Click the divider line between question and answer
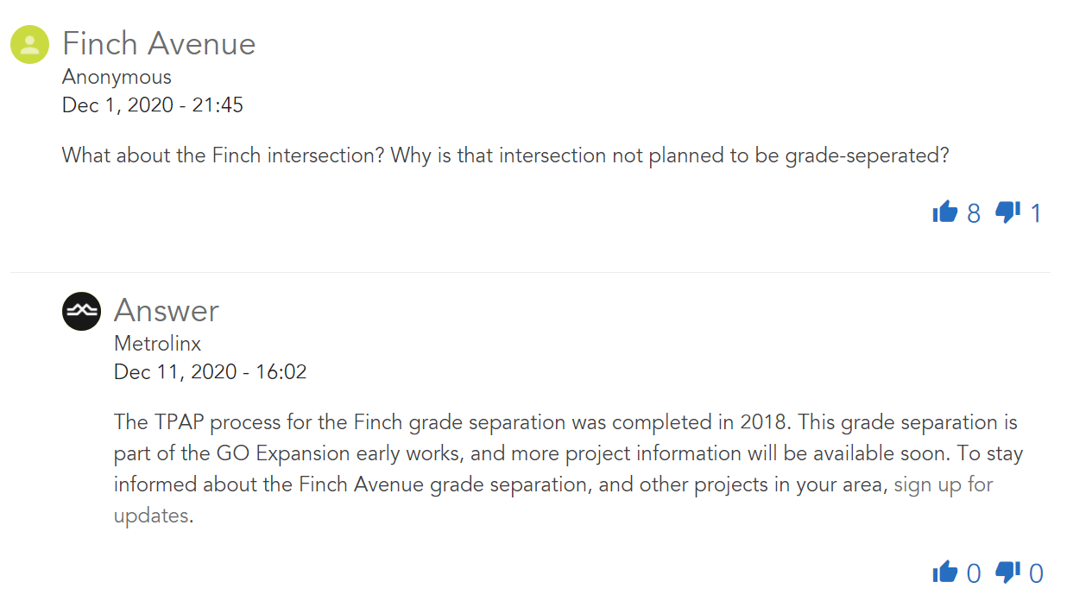1073x595 pixels. pos(530,272)
